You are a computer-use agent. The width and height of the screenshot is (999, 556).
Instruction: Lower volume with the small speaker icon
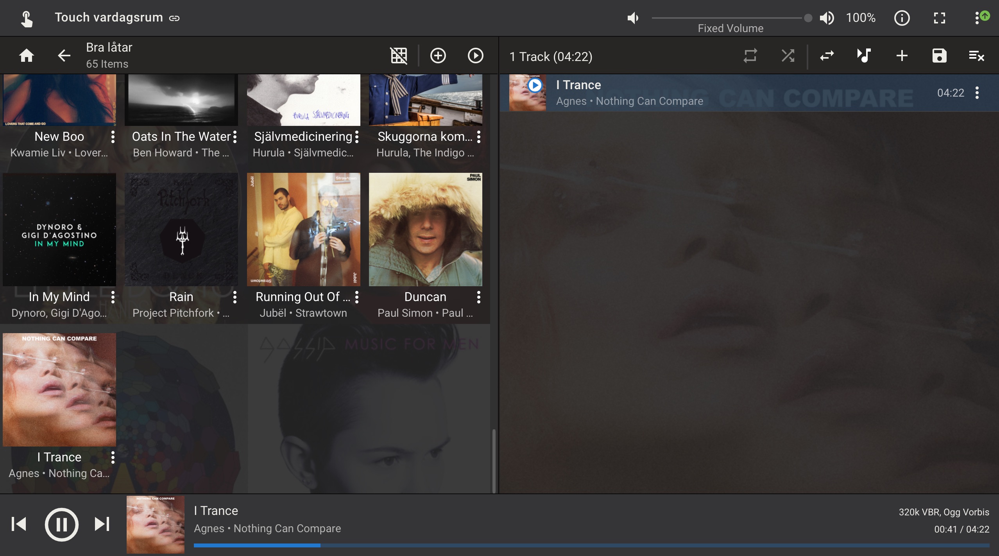click(633, 18)
